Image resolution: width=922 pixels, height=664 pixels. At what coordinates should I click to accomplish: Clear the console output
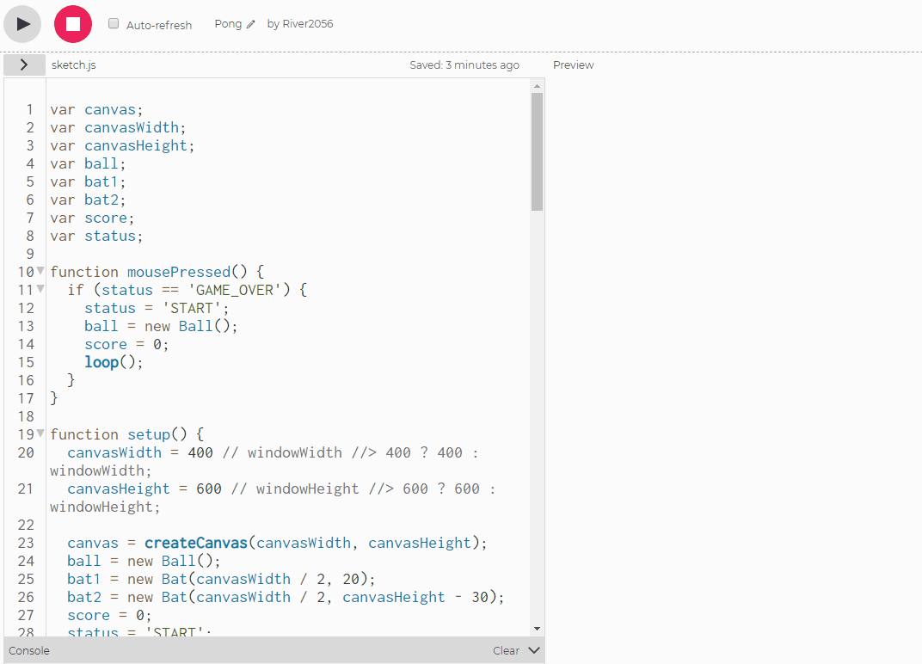506,650
